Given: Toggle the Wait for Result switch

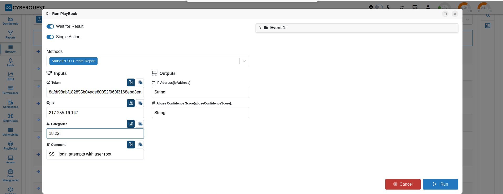Looking at the screenshot, I should [x=50, y=26].
